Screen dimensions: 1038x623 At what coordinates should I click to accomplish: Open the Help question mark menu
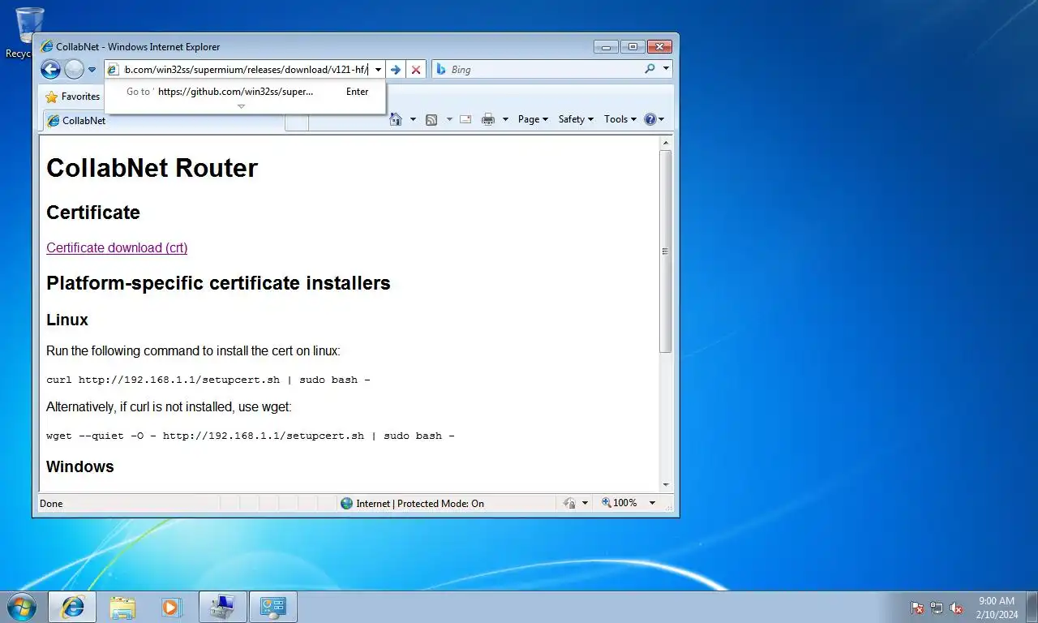coord(654,119)
